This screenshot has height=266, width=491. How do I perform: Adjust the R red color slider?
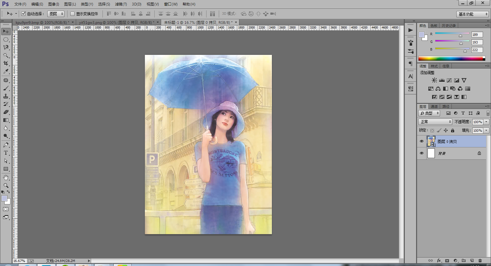[460, 36]
